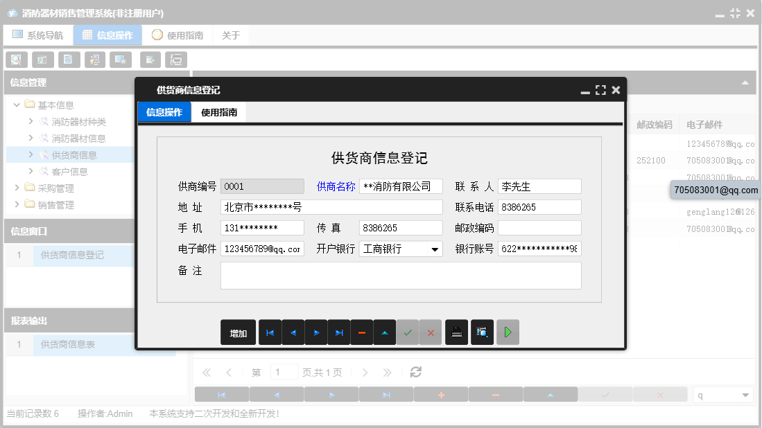Click the print preview icon next to print
This screenshot has width=762, height=428.
coord(481,332)
